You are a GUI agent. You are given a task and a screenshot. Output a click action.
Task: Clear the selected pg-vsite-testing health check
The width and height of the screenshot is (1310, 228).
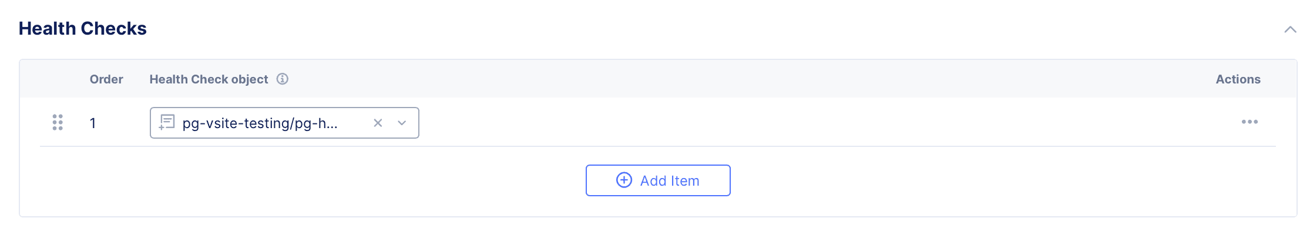point(378,123)
